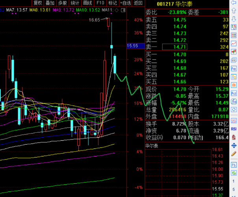Click the red dollar sign icon
The width and height of the screenshot is (238, 197).
(x=234, y=138)
